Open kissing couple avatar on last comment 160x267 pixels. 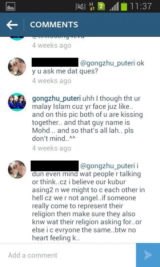click(x=17, y=169)
